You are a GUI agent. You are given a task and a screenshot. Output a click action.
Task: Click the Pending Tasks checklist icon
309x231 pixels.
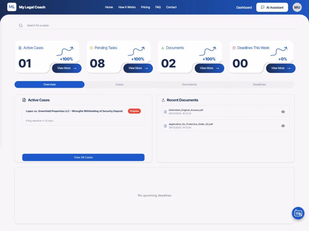(91, 48)
